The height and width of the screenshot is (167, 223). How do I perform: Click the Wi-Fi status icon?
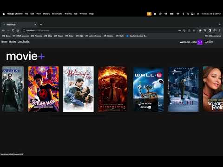(x=178, y=14)
